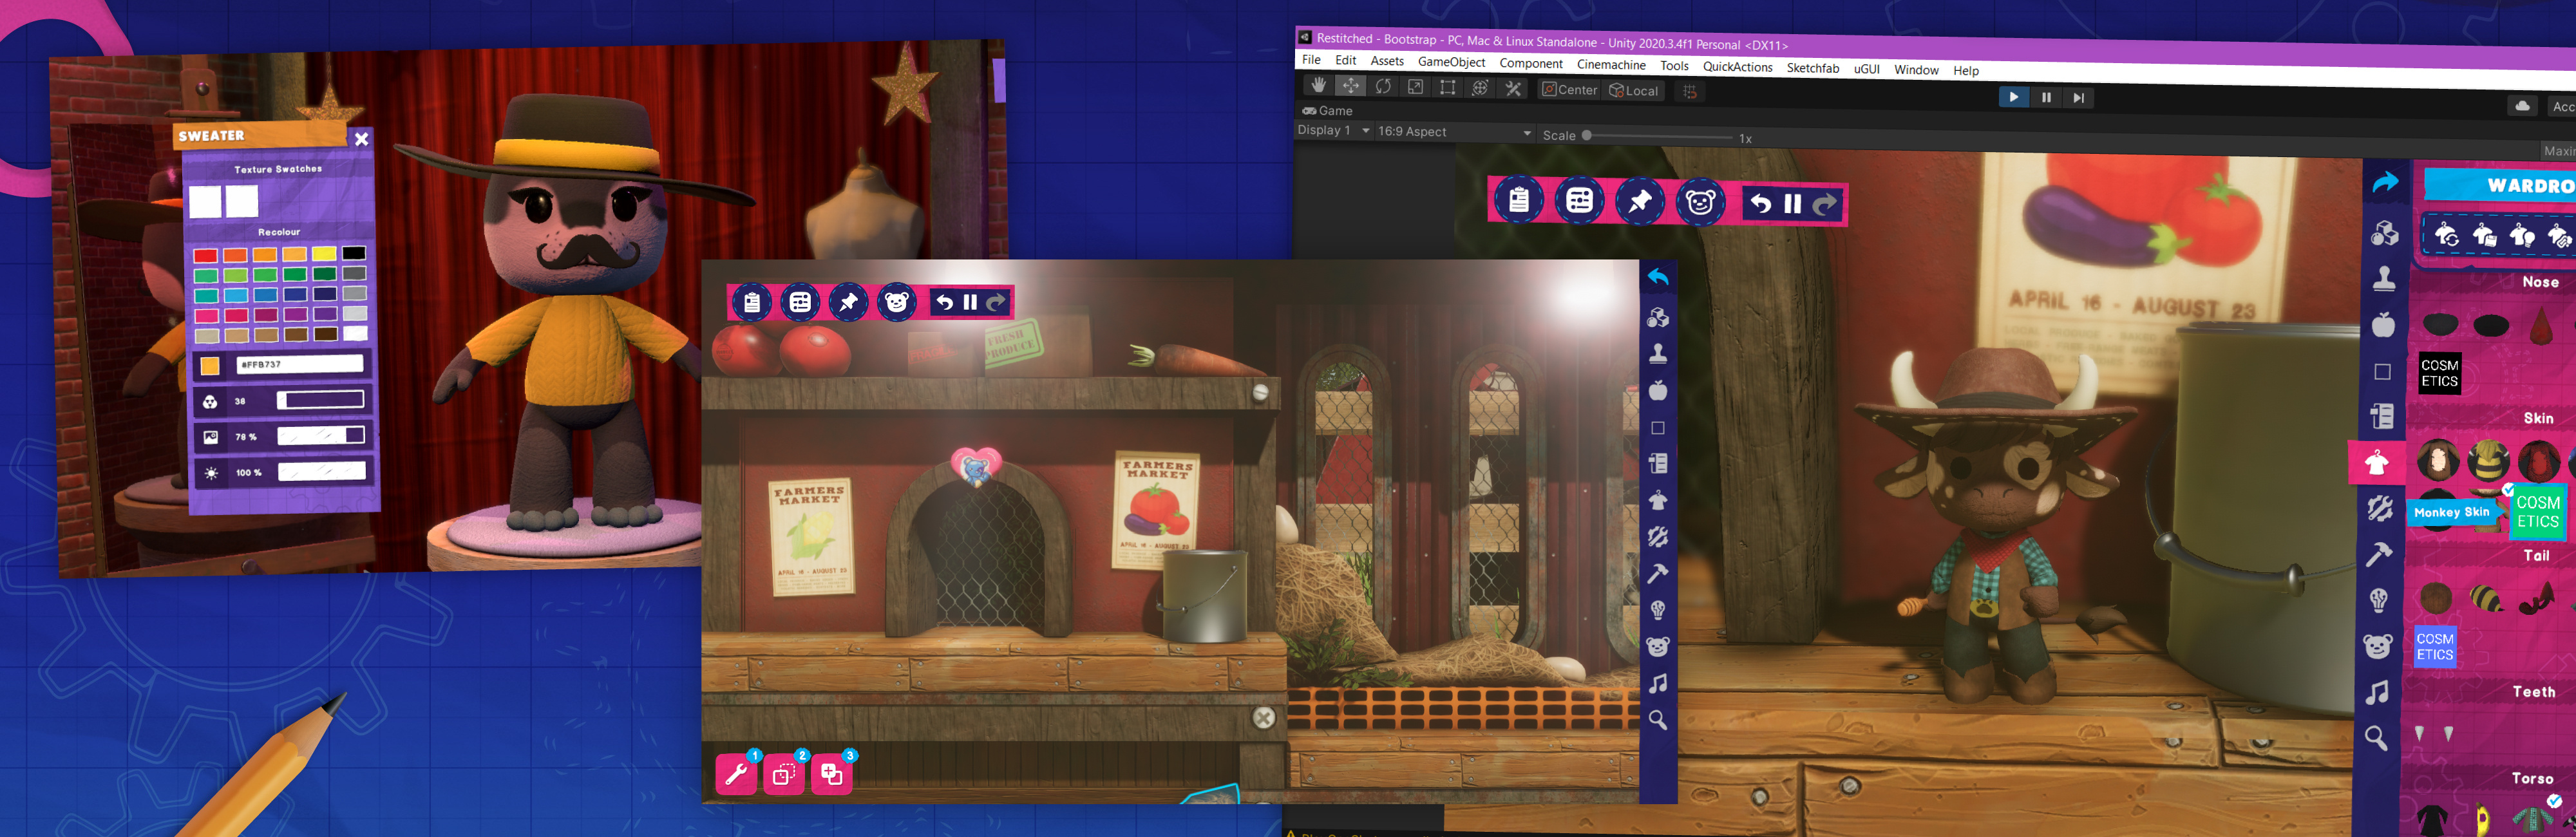2576x837 pixels.
Task: Select the first white texture swatch thumbnail
Action: [x=205, y=202]
